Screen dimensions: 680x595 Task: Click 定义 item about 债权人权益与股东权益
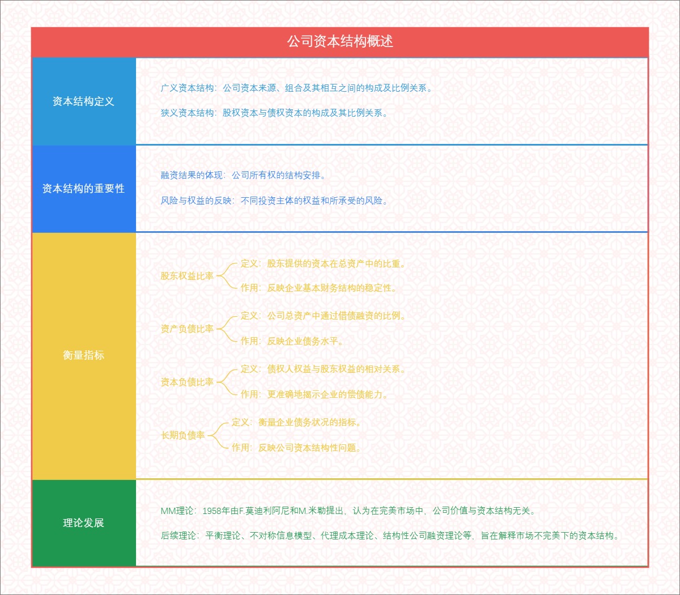(x=321, y=370)
